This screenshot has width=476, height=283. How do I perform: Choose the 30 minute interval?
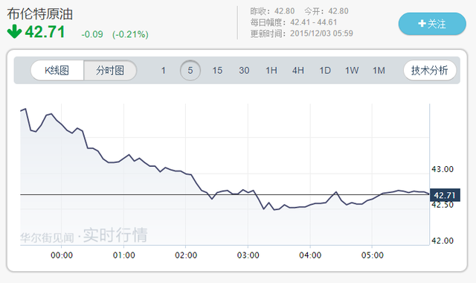coord(244,71)
